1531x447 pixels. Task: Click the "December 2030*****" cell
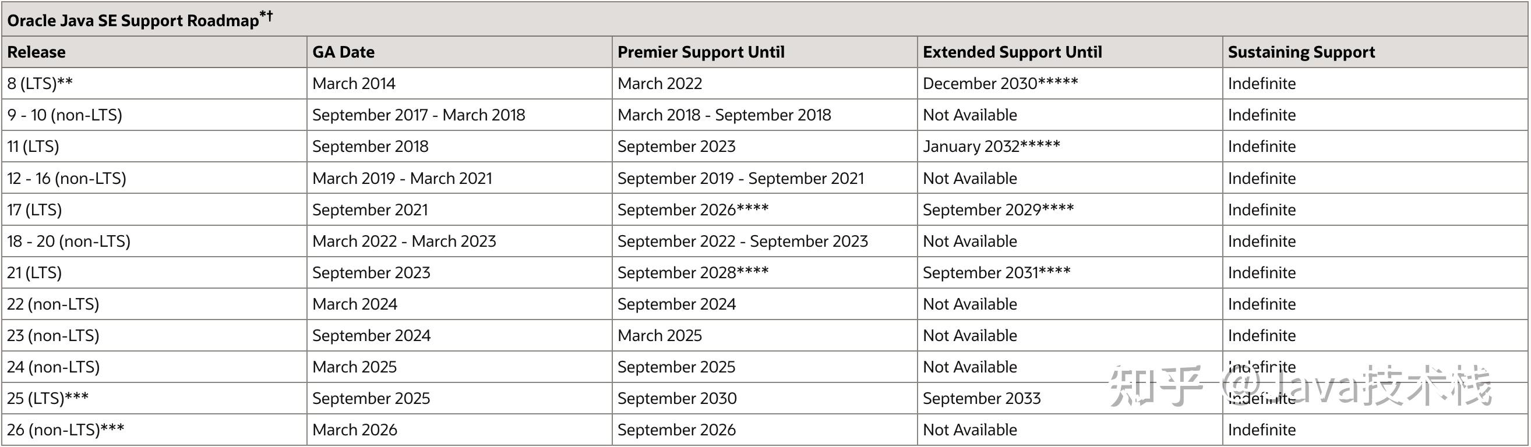click(x=1000, y=84)
